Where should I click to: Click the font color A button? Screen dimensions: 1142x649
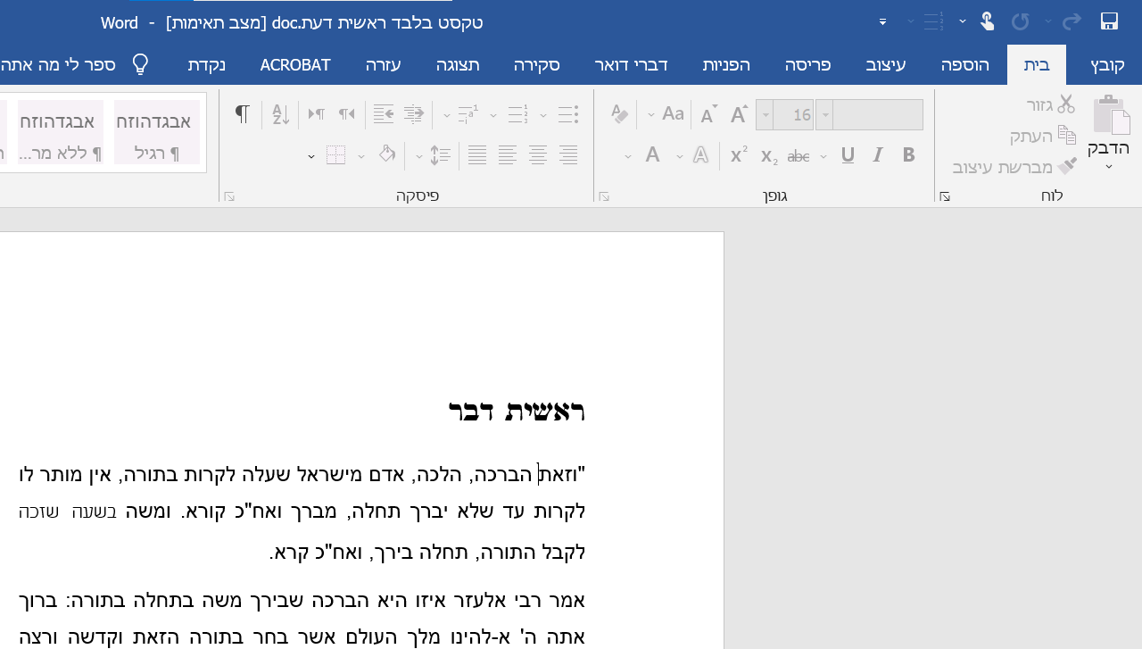tap(652, 155)
